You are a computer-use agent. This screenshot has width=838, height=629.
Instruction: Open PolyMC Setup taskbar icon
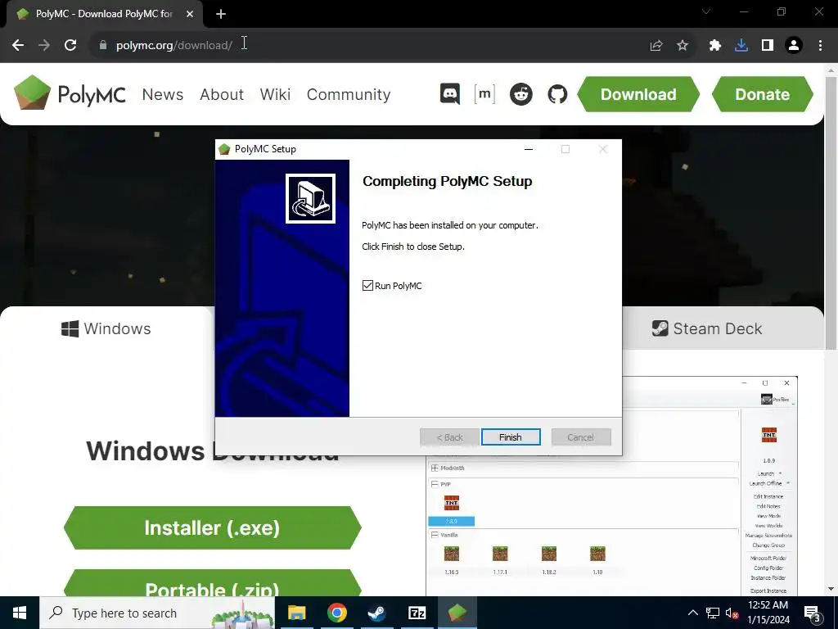point(457,613)
